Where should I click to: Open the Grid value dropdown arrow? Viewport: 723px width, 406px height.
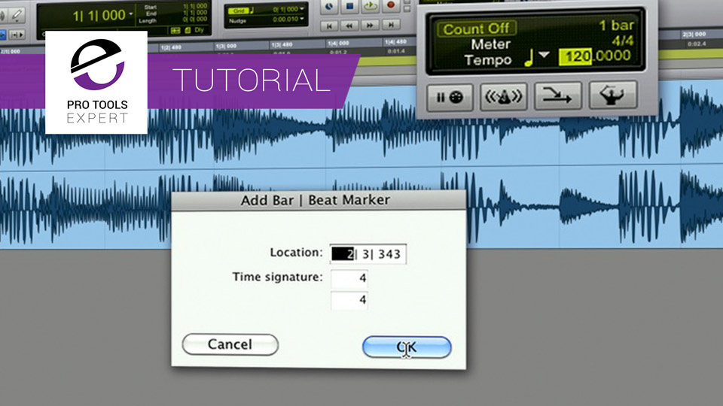[x=302, y=9]
